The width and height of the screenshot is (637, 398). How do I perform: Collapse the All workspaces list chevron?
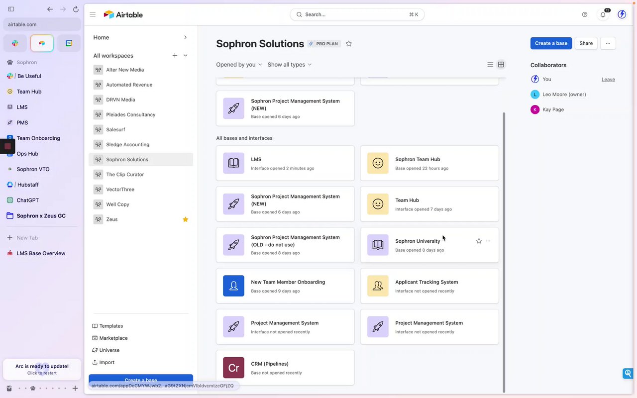186,56
